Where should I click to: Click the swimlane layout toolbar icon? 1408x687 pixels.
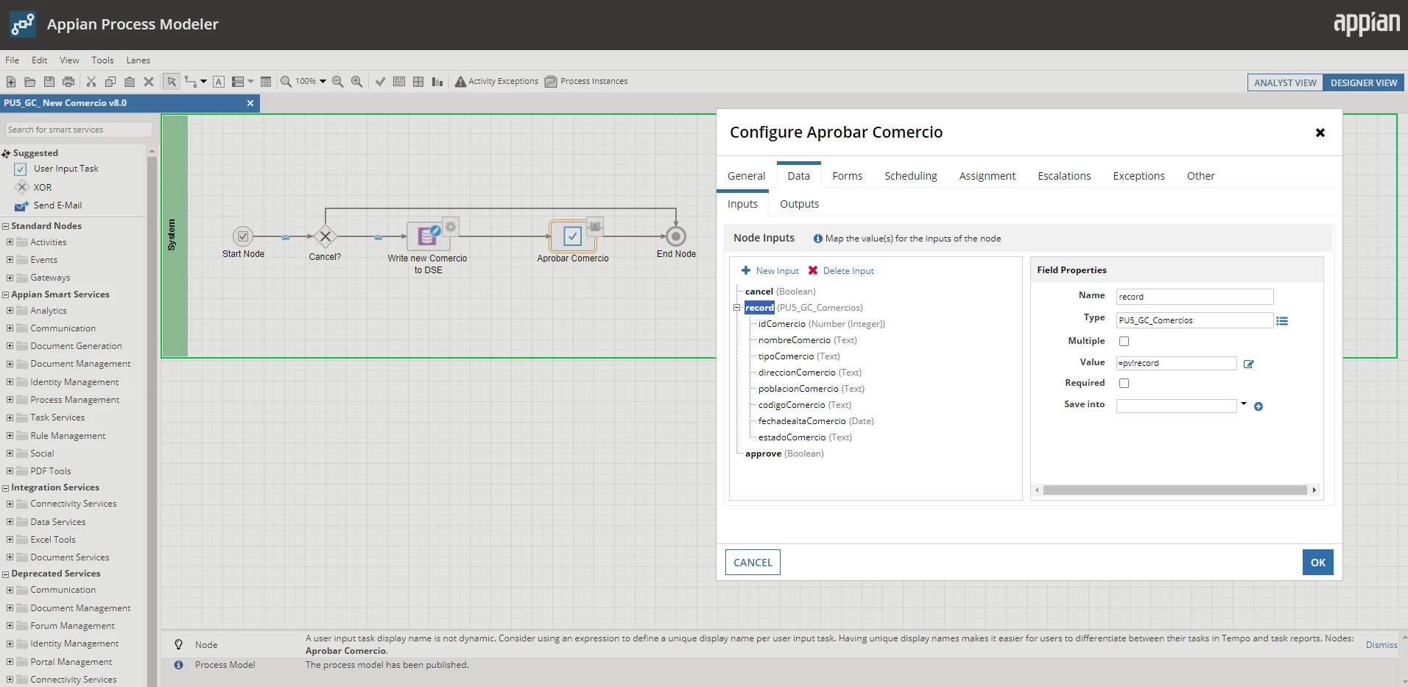point(238,82)
